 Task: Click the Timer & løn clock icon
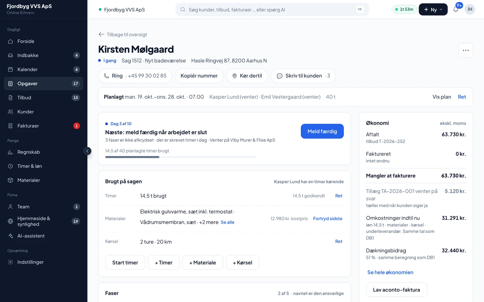(x=10, y=166)
